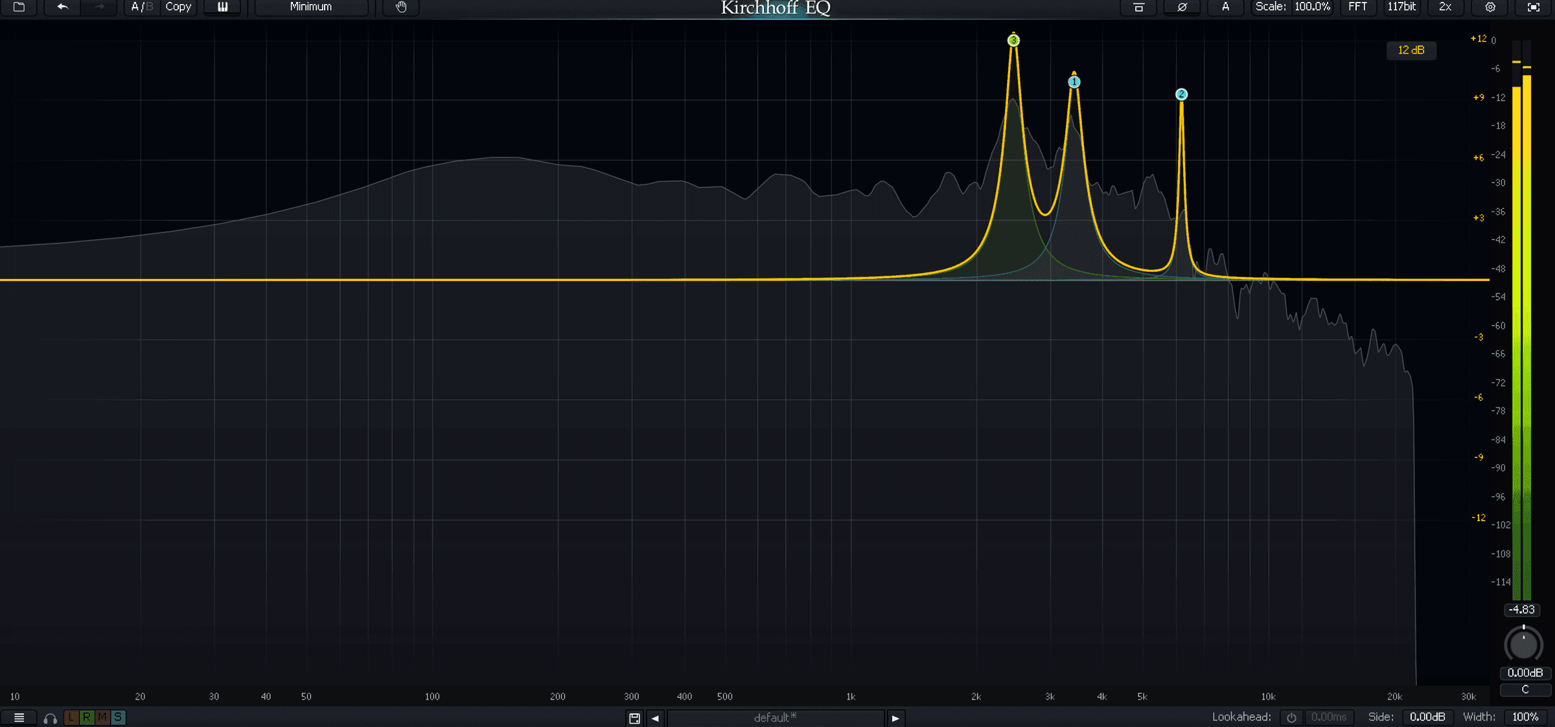Click the output gain knob

click(1523, 644)
